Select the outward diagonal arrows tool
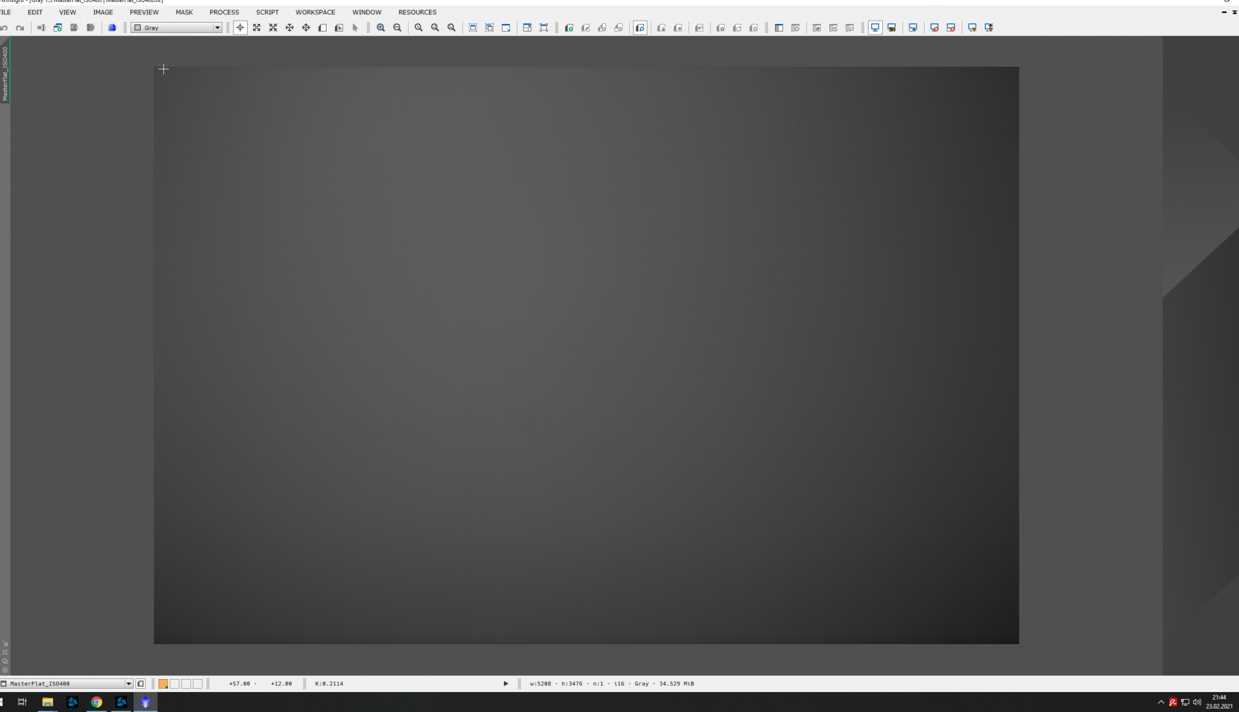 point(257,28)
